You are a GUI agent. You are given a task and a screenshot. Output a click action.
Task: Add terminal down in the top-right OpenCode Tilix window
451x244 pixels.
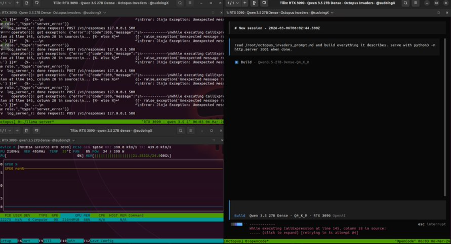264,3
